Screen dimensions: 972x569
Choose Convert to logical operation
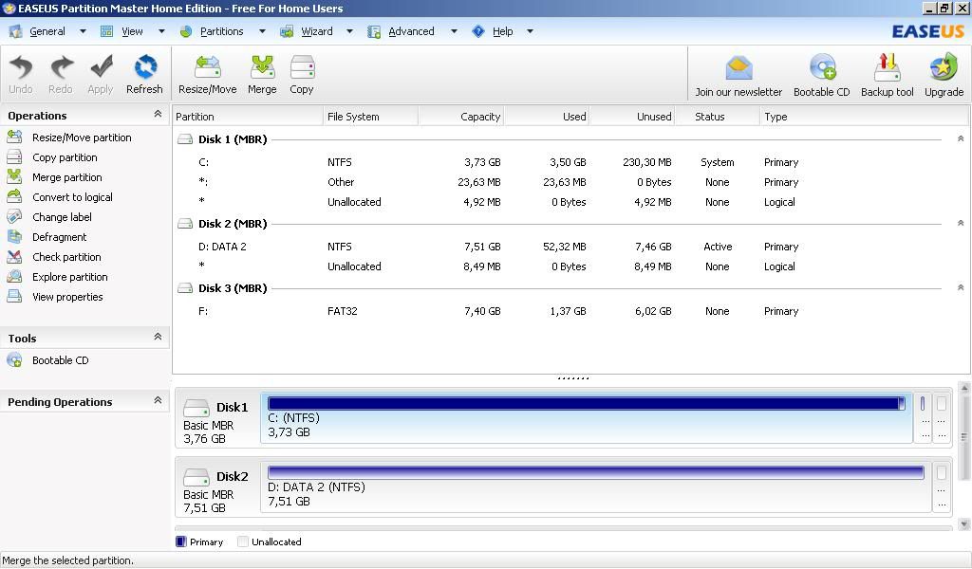click(72, 197)
